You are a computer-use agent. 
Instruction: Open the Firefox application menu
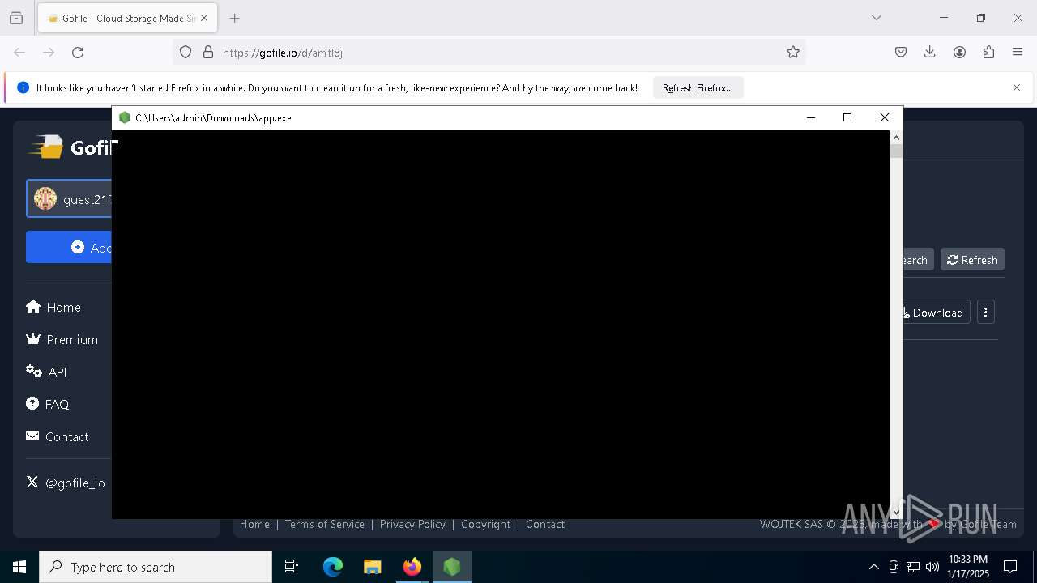[x=1018, y=52]
